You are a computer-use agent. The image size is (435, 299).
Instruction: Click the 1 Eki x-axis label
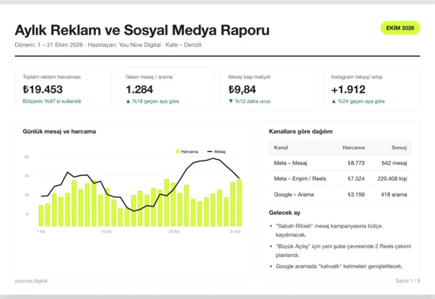pos(41,232)
